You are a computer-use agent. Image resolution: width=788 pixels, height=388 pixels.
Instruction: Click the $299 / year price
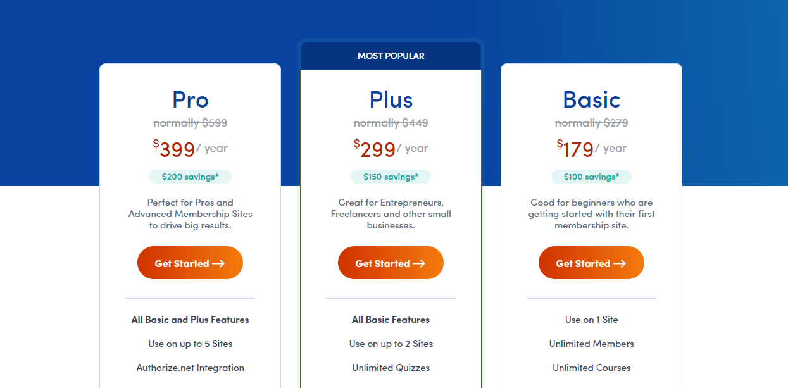tap(391, 149)
